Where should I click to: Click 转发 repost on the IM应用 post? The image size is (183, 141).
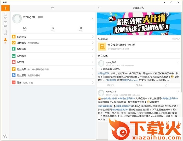(111, 85)
